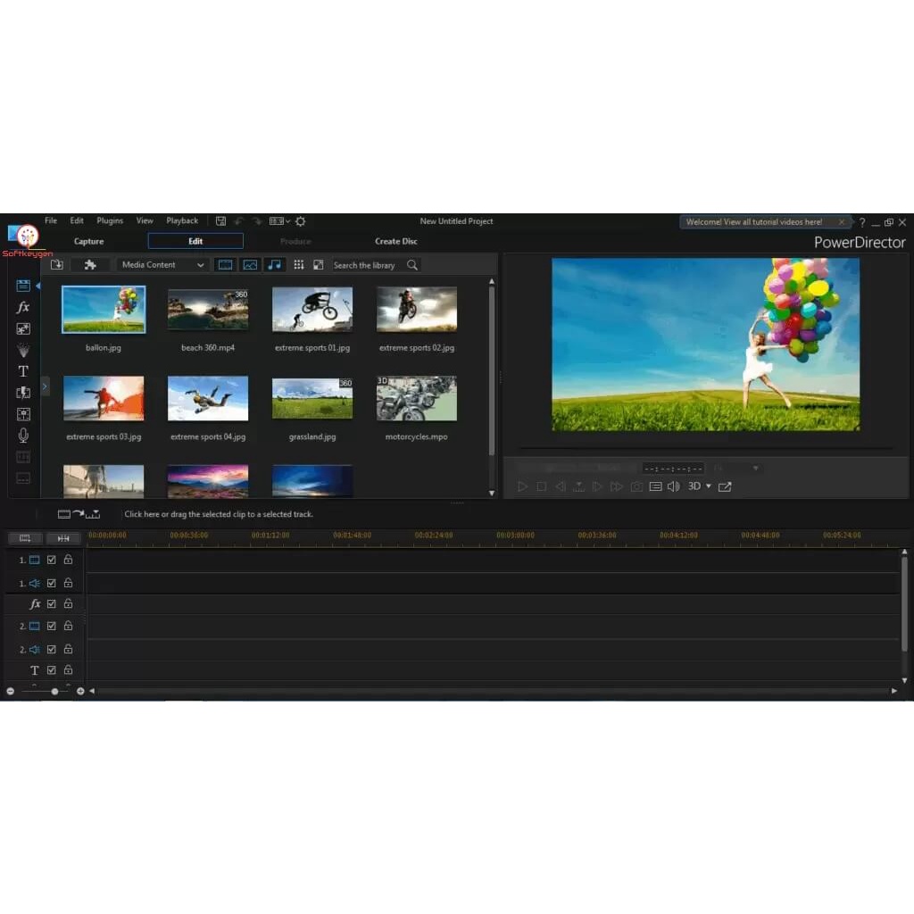Open the Preferences gear icon

pyautogui.click(x=300, y=221)
